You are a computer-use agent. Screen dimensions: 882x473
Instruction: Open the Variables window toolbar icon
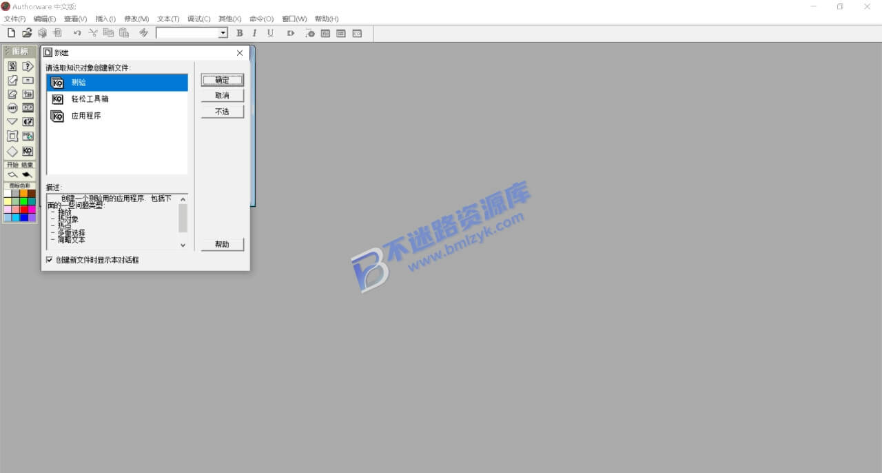(341, 33)
